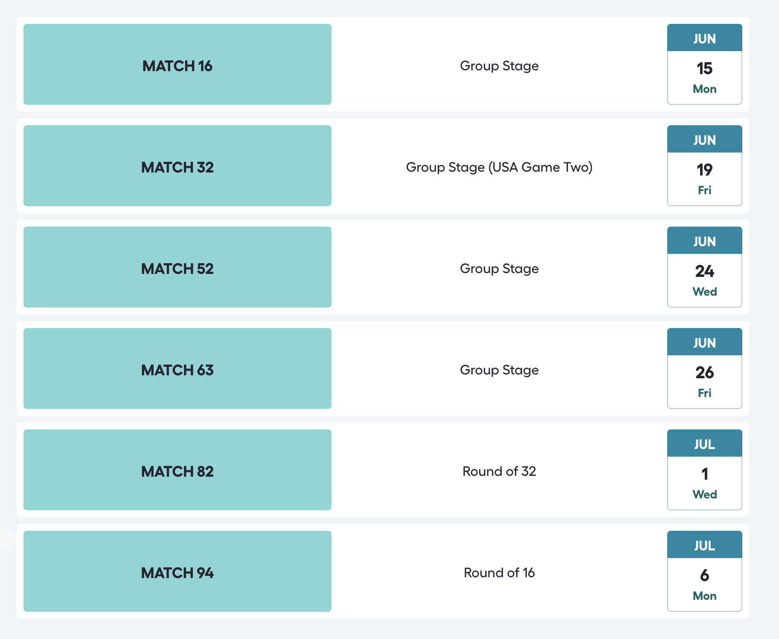Click the Mon weekday under day 15
The image size is (779, 639).
point(704,89)
